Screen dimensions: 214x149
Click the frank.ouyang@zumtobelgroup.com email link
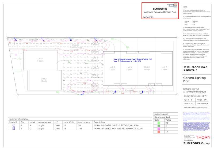[195, 107]
